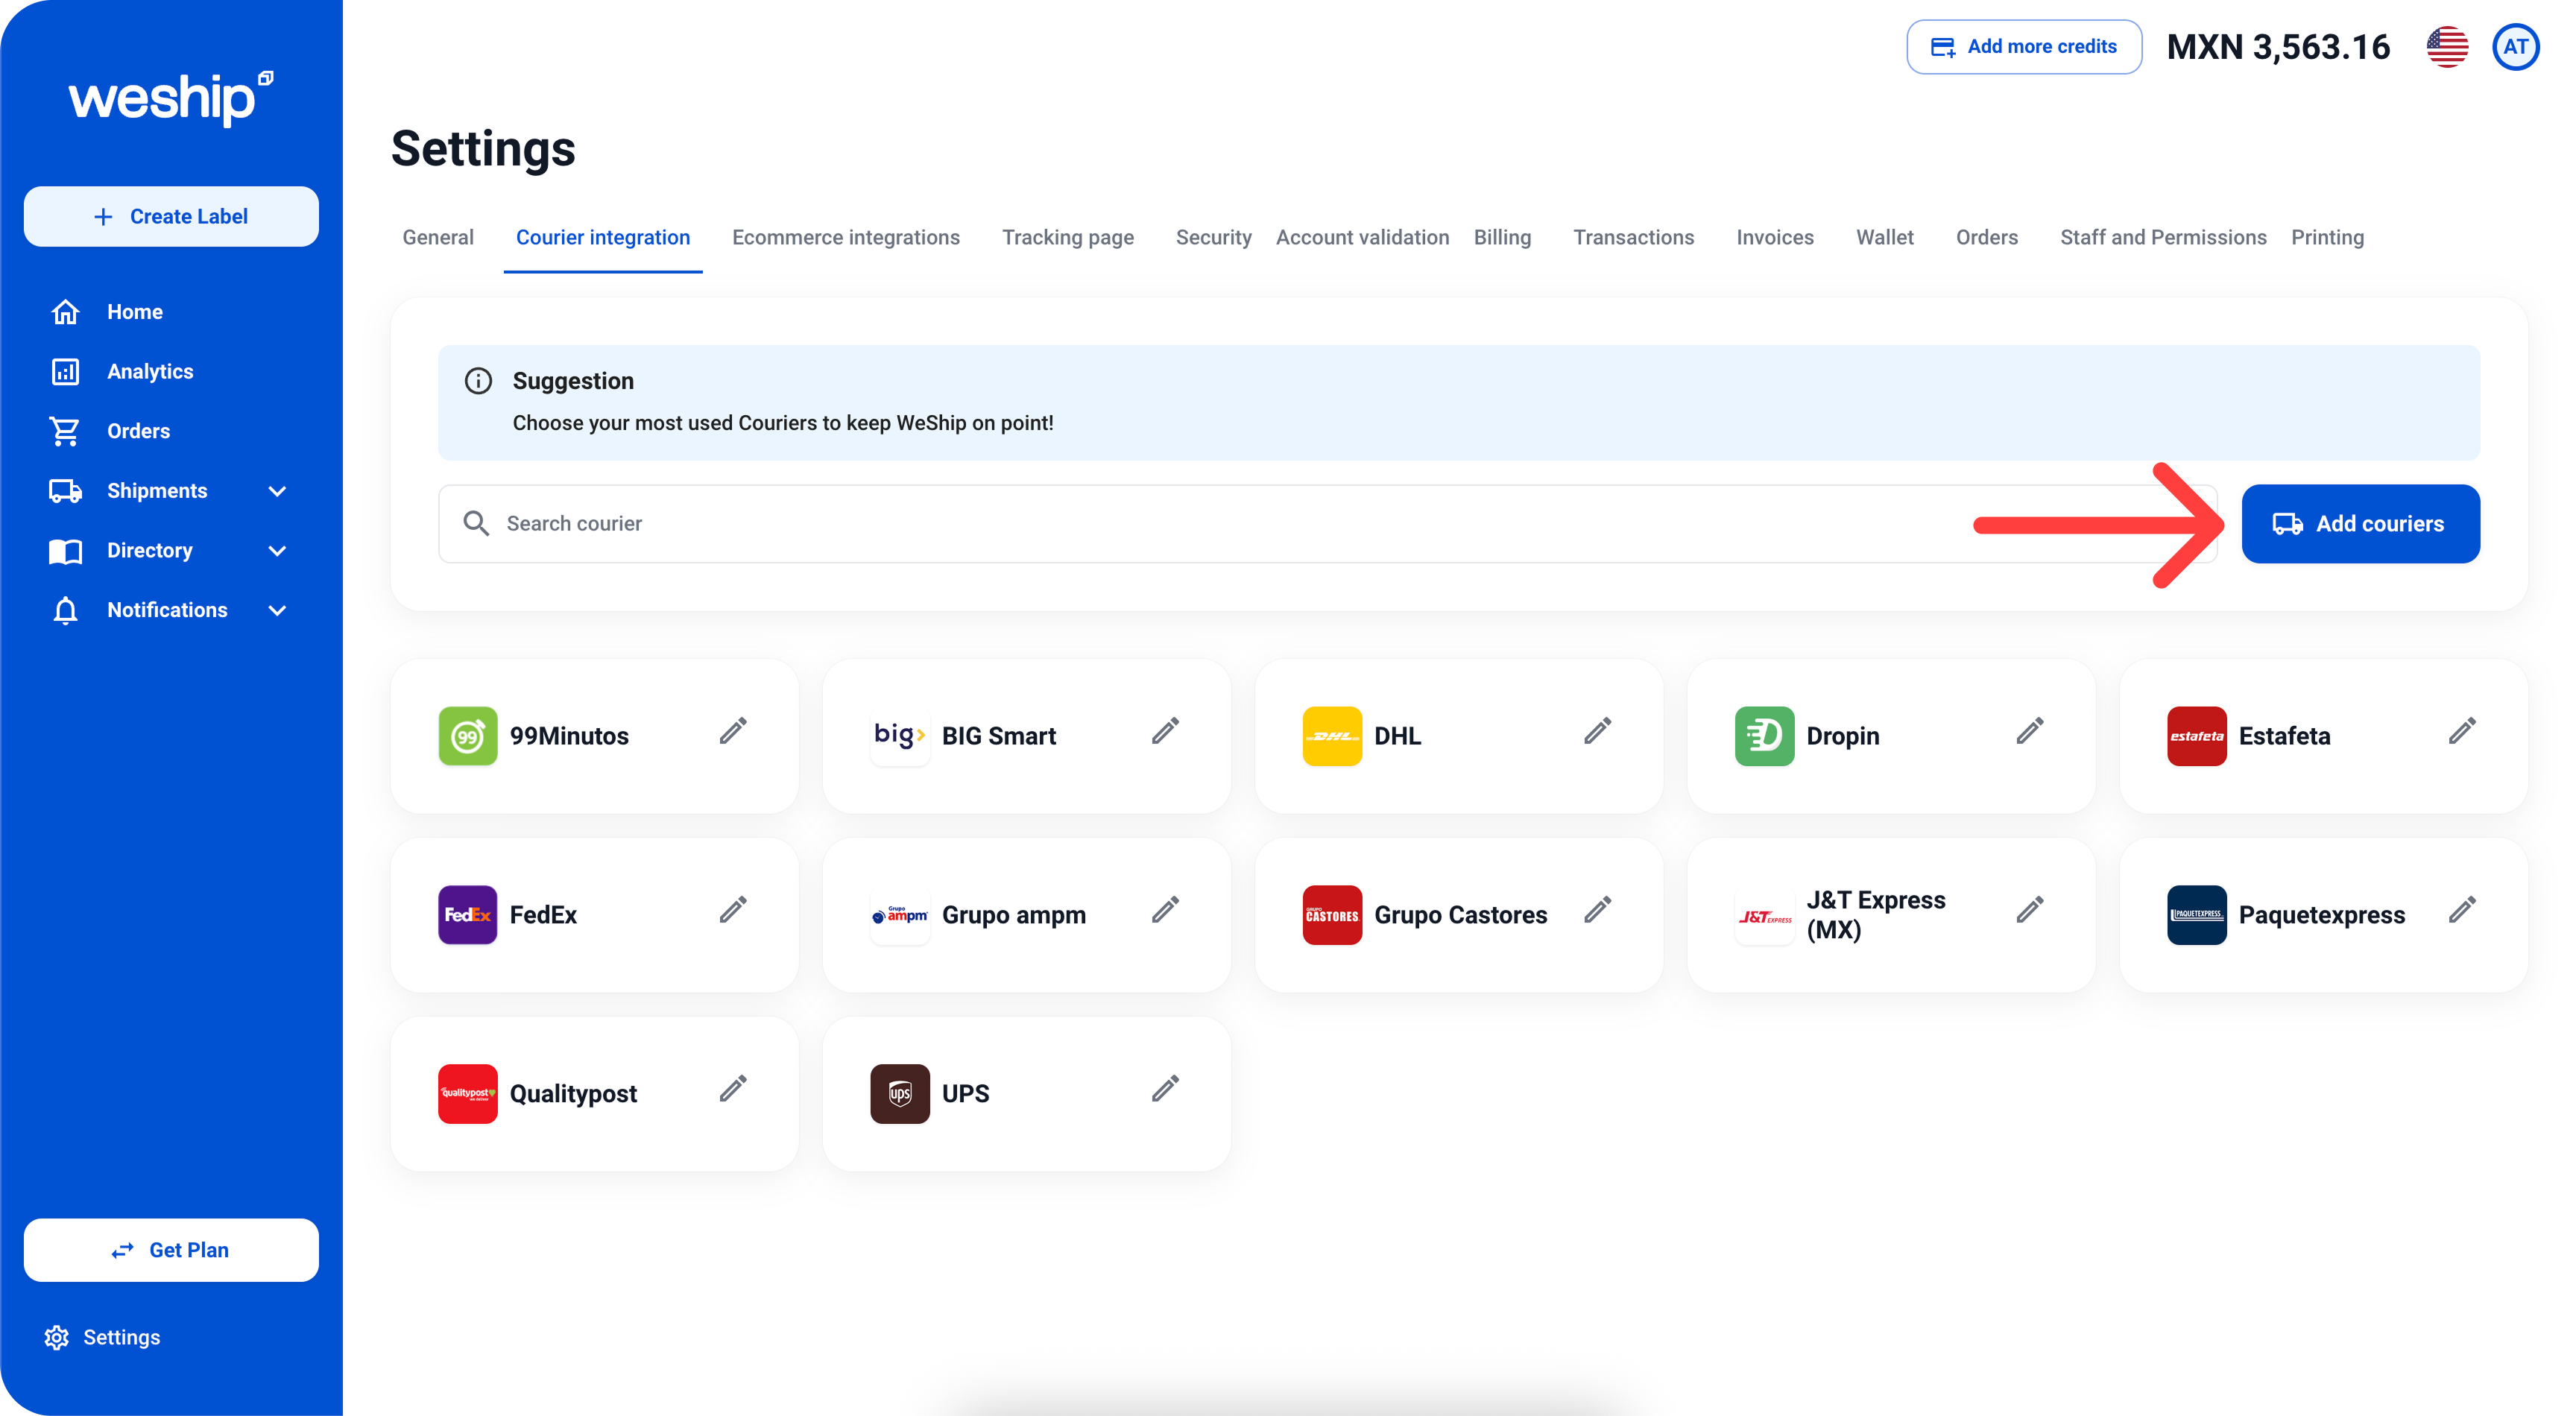Click the Paquetexpress edit pencil icon
The width and height of the screenshot is (2576, 1416).
coord(2462,910)
